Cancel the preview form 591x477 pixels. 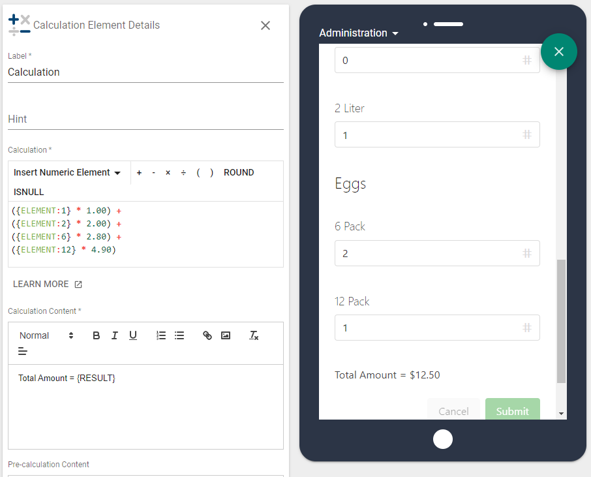[x=453, y=410]
